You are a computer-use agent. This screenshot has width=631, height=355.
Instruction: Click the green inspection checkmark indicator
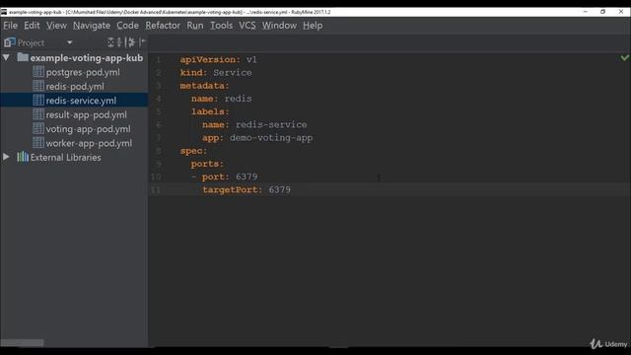pos(624,58)
